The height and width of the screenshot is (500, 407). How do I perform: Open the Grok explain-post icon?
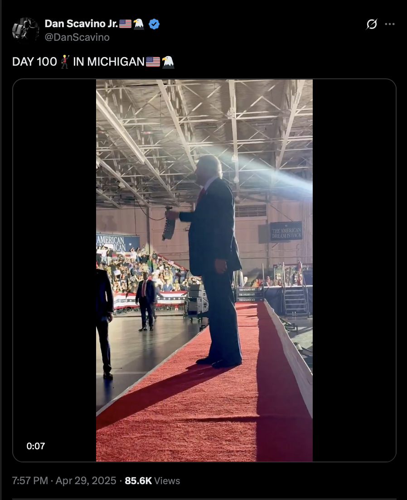click(x=372, y=24)
